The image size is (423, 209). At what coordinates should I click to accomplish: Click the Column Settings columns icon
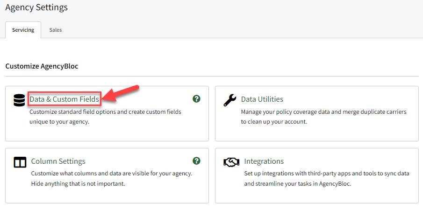(20, 162)
